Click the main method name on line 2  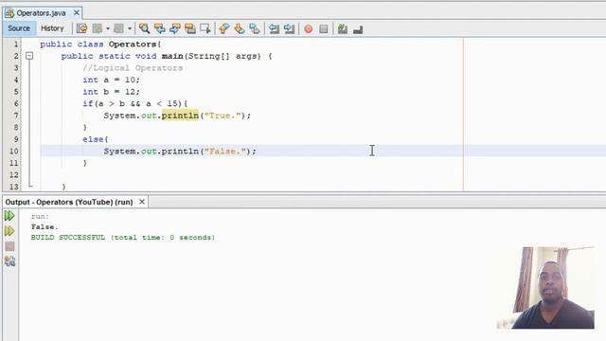(172, 56)
